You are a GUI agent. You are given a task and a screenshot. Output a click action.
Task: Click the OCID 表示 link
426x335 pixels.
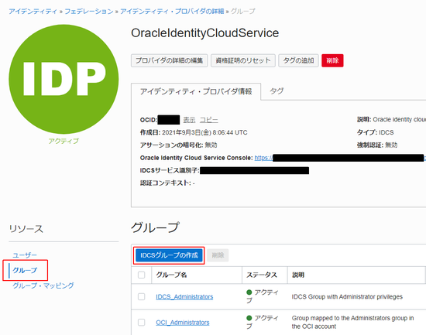pyautogui.click(x=189, y=120)
